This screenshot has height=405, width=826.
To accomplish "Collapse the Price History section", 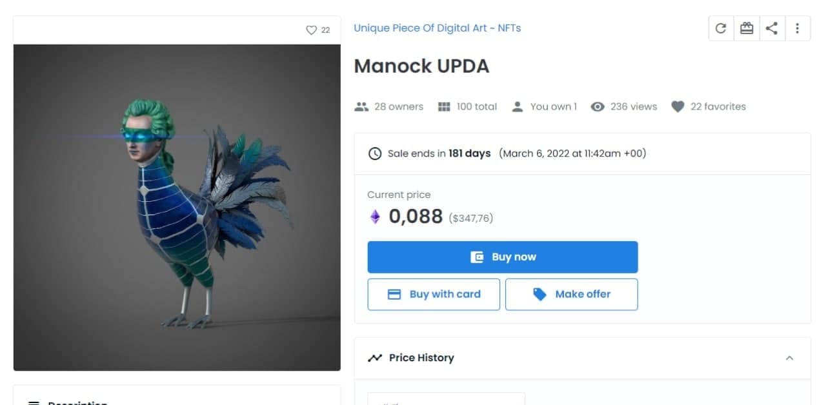I will [789, 358].
